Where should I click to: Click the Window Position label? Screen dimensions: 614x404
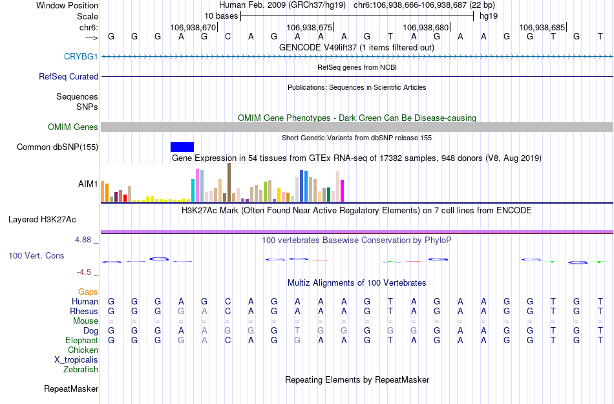click(67, 5)
